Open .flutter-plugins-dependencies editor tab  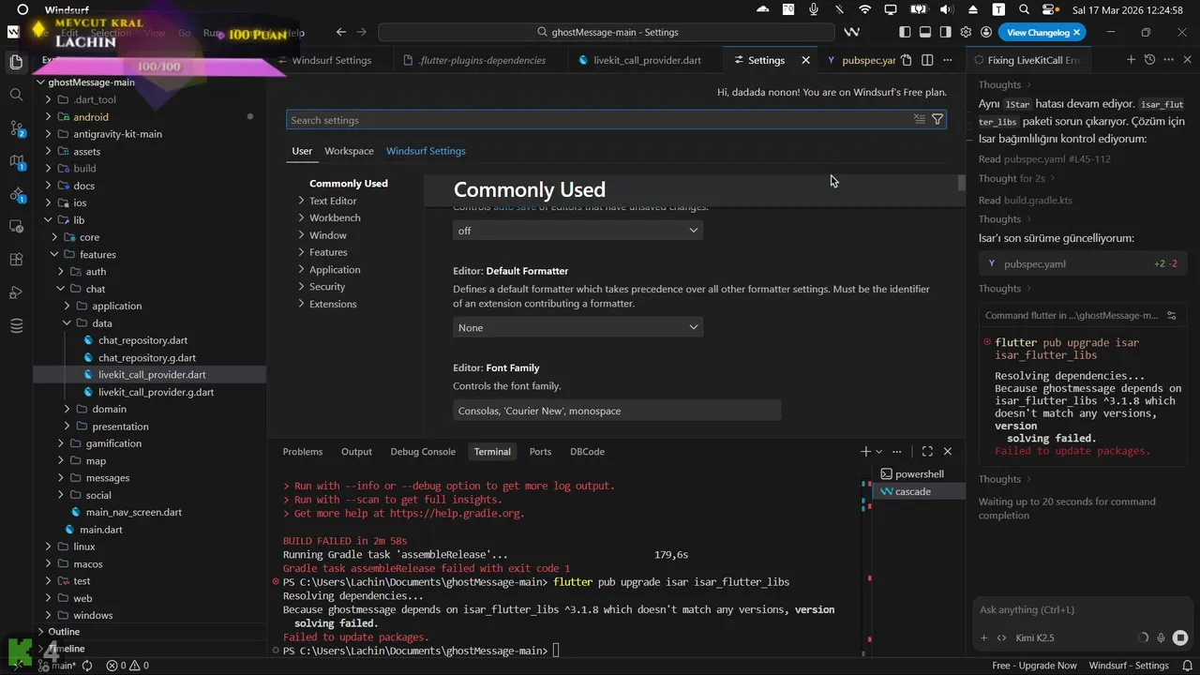(x=482, y=60)
